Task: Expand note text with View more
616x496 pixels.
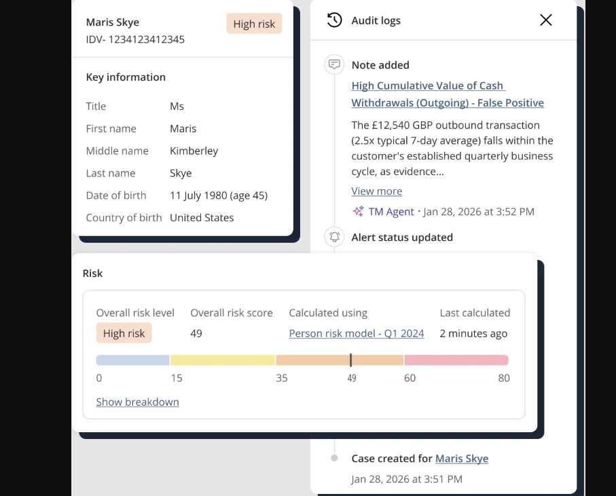Action: (x=376, y=191)
